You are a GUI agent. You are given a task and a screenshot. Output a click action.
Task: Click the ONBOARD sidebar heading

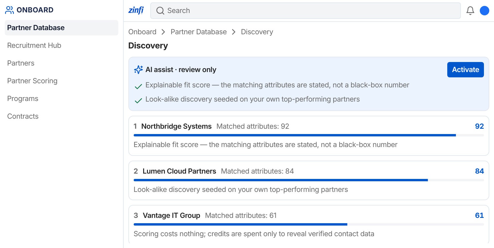point(35,10)
